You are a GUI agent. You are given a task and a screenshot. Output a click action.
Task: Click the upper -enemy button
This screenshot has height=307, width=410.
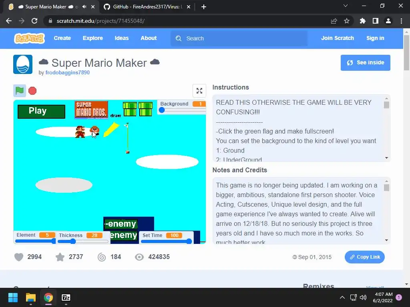pos(121,224)
